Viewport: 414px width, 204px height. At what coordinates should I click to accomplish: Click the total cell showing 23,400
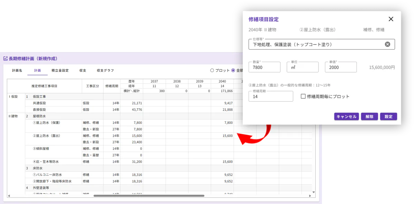[x=131, y=142]
